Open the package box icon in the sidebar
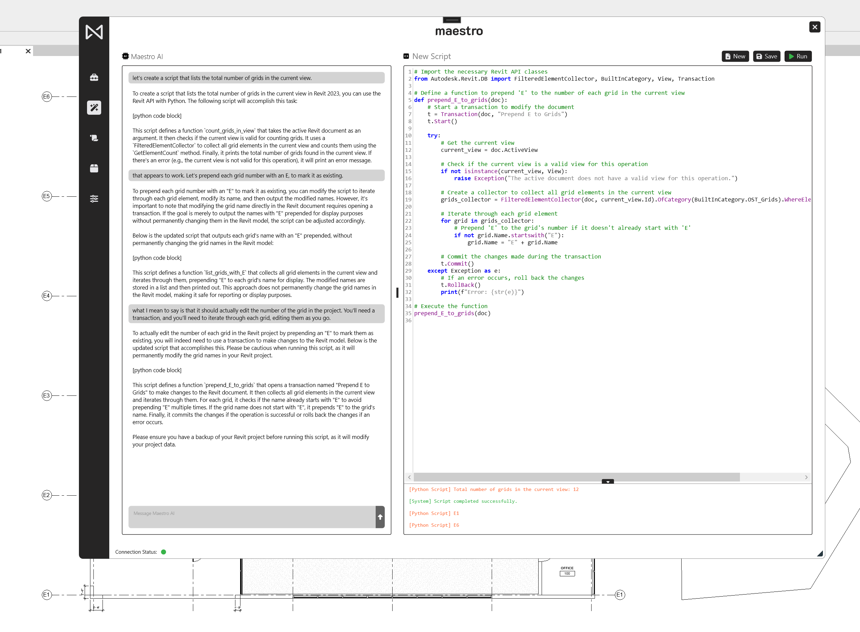Screen dimensions: 860x632 pos(94,168)
